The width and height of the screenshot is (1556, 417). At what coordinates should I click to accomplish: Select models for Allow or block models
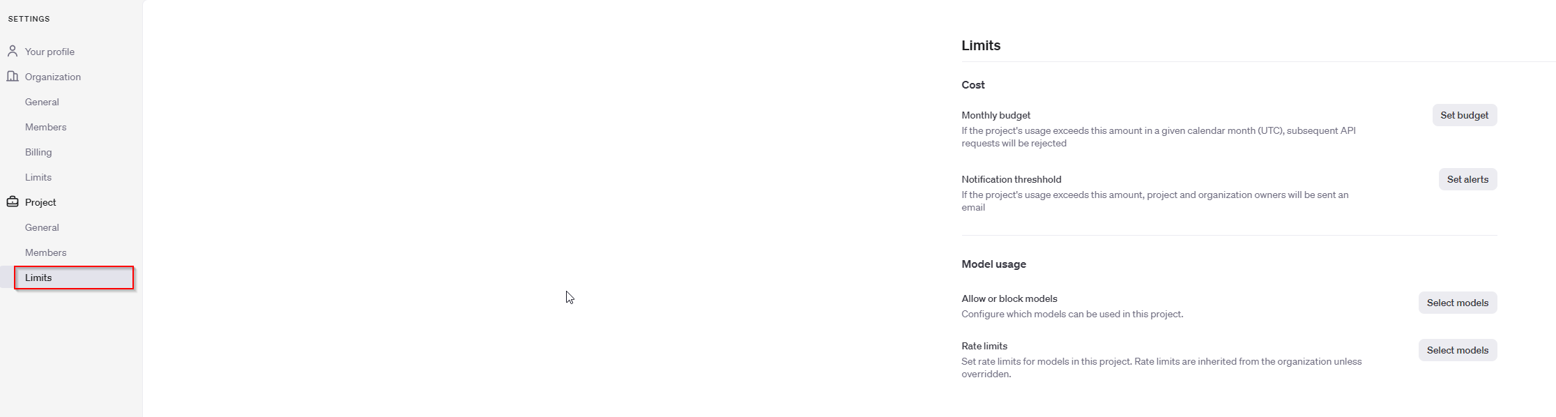pos(1458,303)
